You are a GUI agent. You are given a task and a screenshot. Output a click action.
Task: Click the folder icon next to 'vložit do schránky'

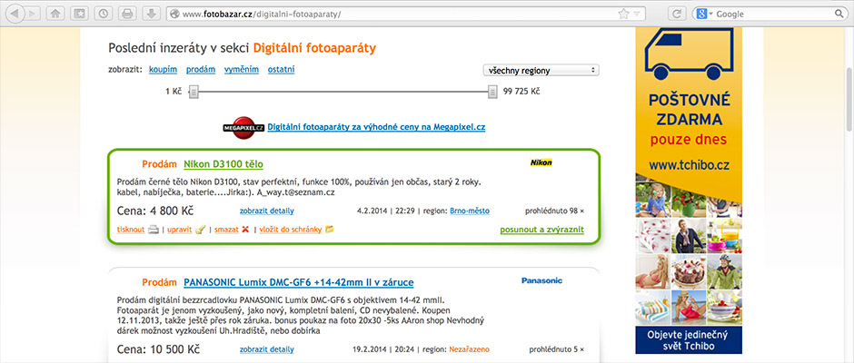tap(329, 230)
